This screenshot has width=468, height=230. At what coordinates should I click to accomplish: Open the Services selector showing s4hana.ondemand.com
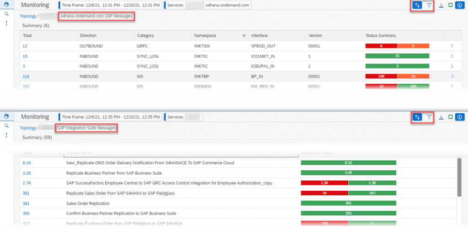click(207, 5)
